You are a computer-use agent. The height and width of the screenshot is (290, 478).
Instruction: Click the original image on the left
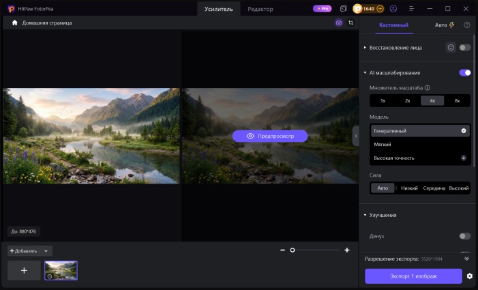pyautogui.click(x=91, y=136)
